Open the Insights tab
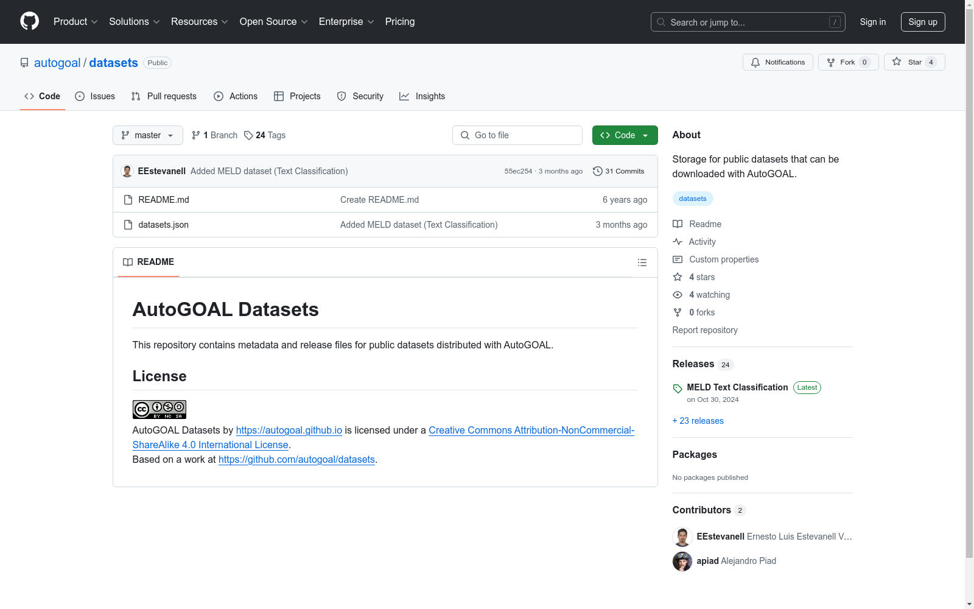This screenshot has height=609, width=974. coord(422,96)
